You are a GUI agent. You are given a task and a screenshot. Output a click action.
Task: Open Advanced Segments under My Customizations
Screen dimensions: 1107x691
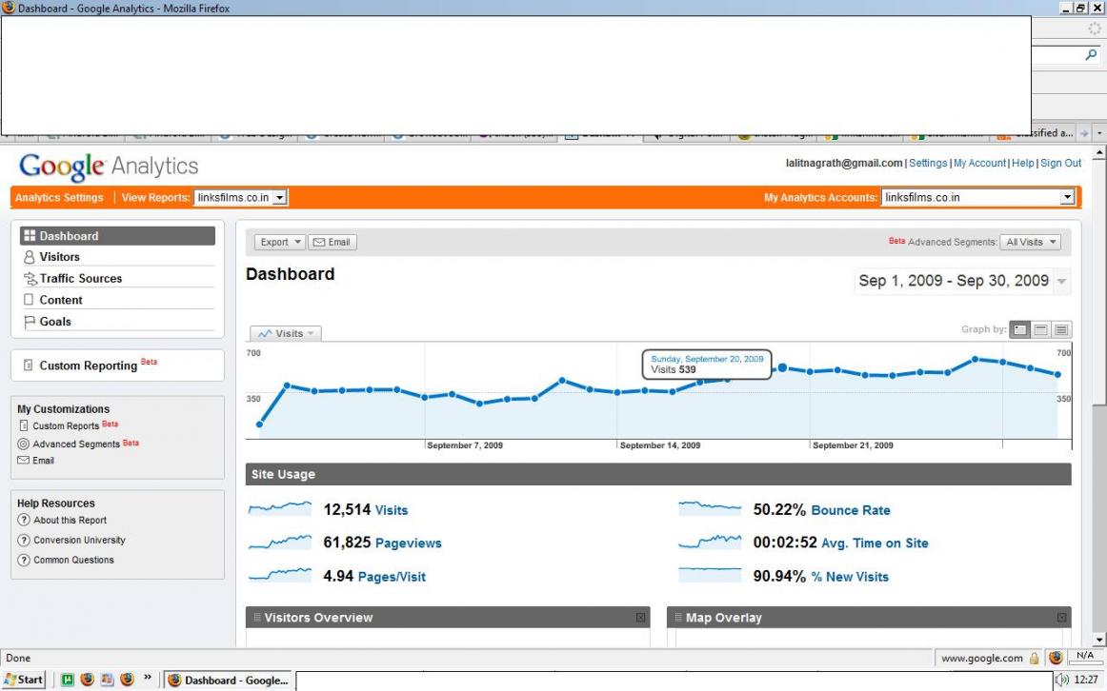pyautogui.click(x=76, y=444)
